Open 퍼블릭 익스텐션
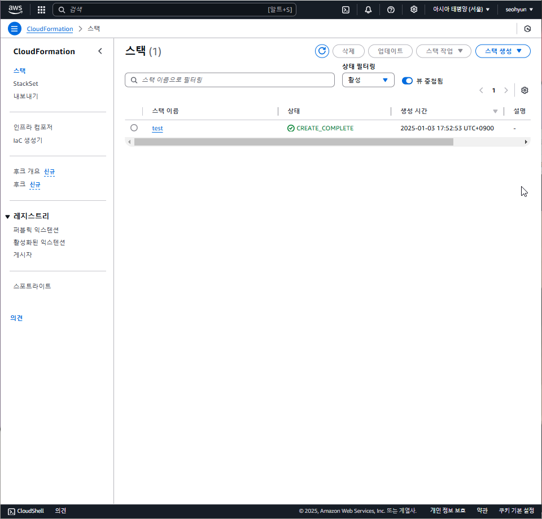Viewport: 542px width, 519px height. point(36,230)
